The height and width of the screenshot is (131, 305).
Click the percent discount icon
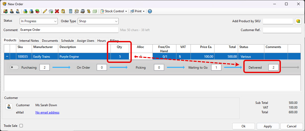pos(89,11)
